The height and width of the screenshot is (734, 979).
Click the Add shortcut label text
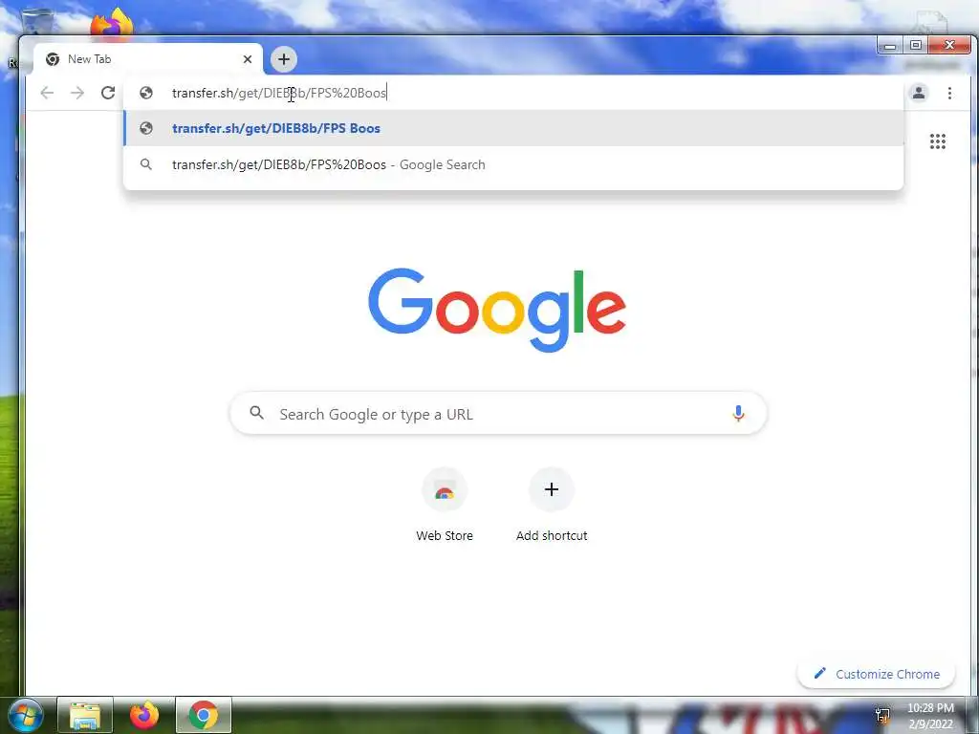(x=552, y=535)
